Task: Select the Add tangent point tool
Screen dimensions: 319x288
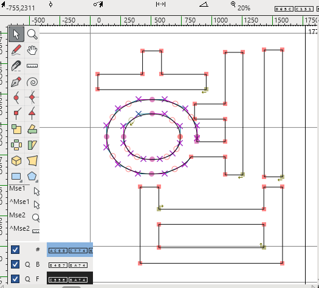Action: coord(32,113)
